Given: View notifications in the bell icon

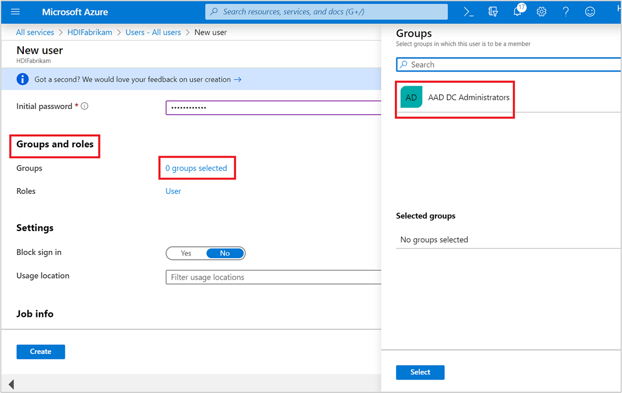Looking at the screenshot, I should 517,12.
